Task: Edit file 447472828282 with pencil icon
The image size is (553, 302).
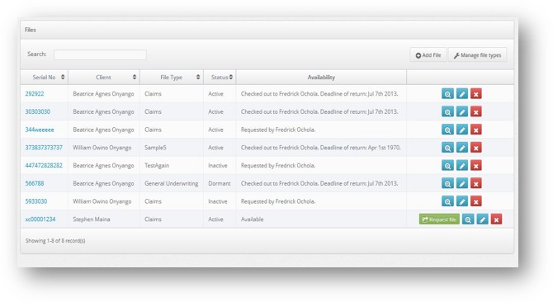Action: coord(462,165)
